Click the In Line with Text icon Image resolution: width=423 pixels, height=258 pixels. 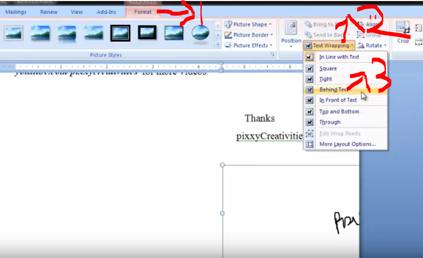[310, 57]
